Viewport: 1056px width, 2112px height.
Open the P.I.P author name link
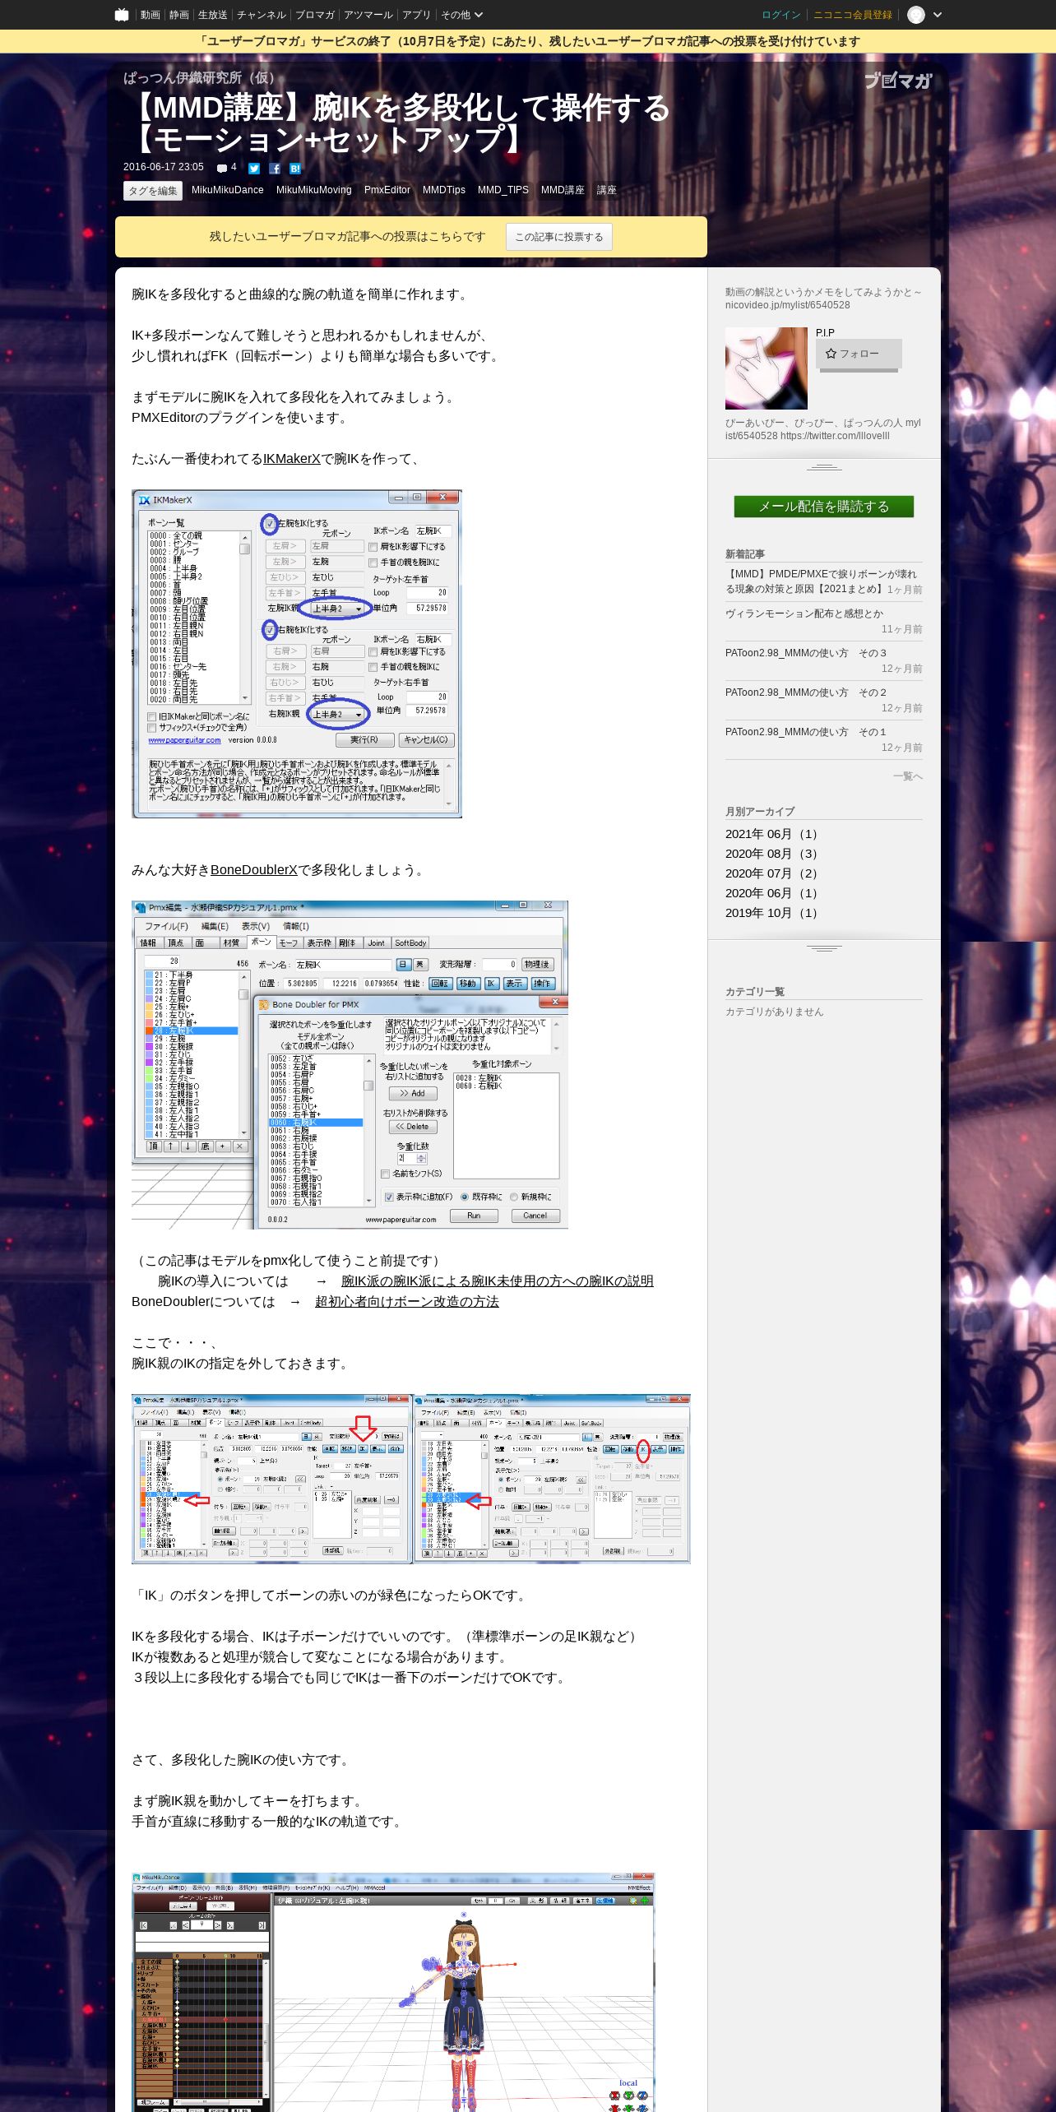[825, 333]
